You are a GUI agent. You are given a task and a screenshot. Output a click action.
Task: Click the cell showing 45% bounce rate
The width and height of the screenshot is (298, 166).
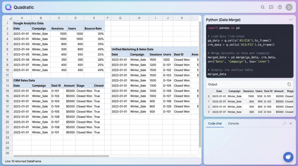coord(94,49)
